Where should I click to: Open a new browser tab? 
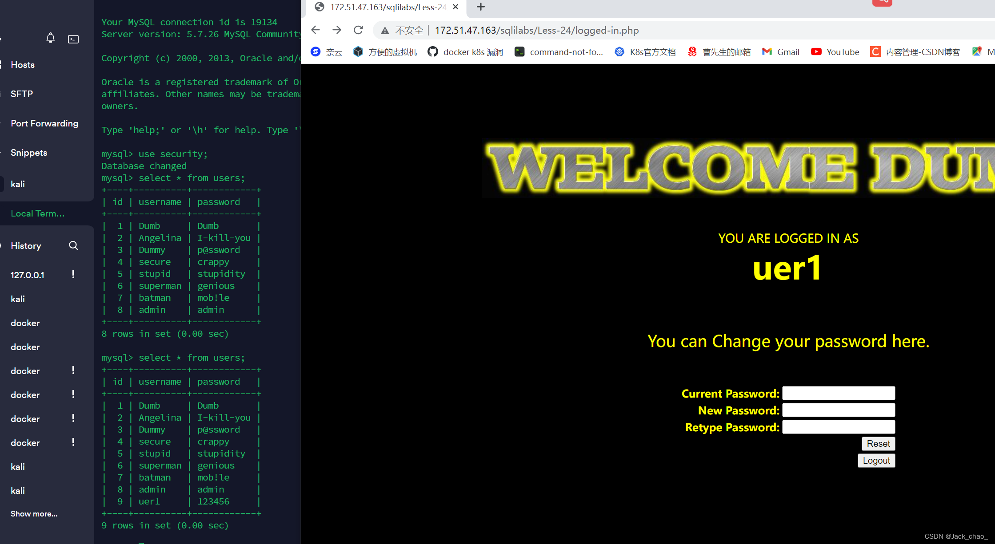480,7
